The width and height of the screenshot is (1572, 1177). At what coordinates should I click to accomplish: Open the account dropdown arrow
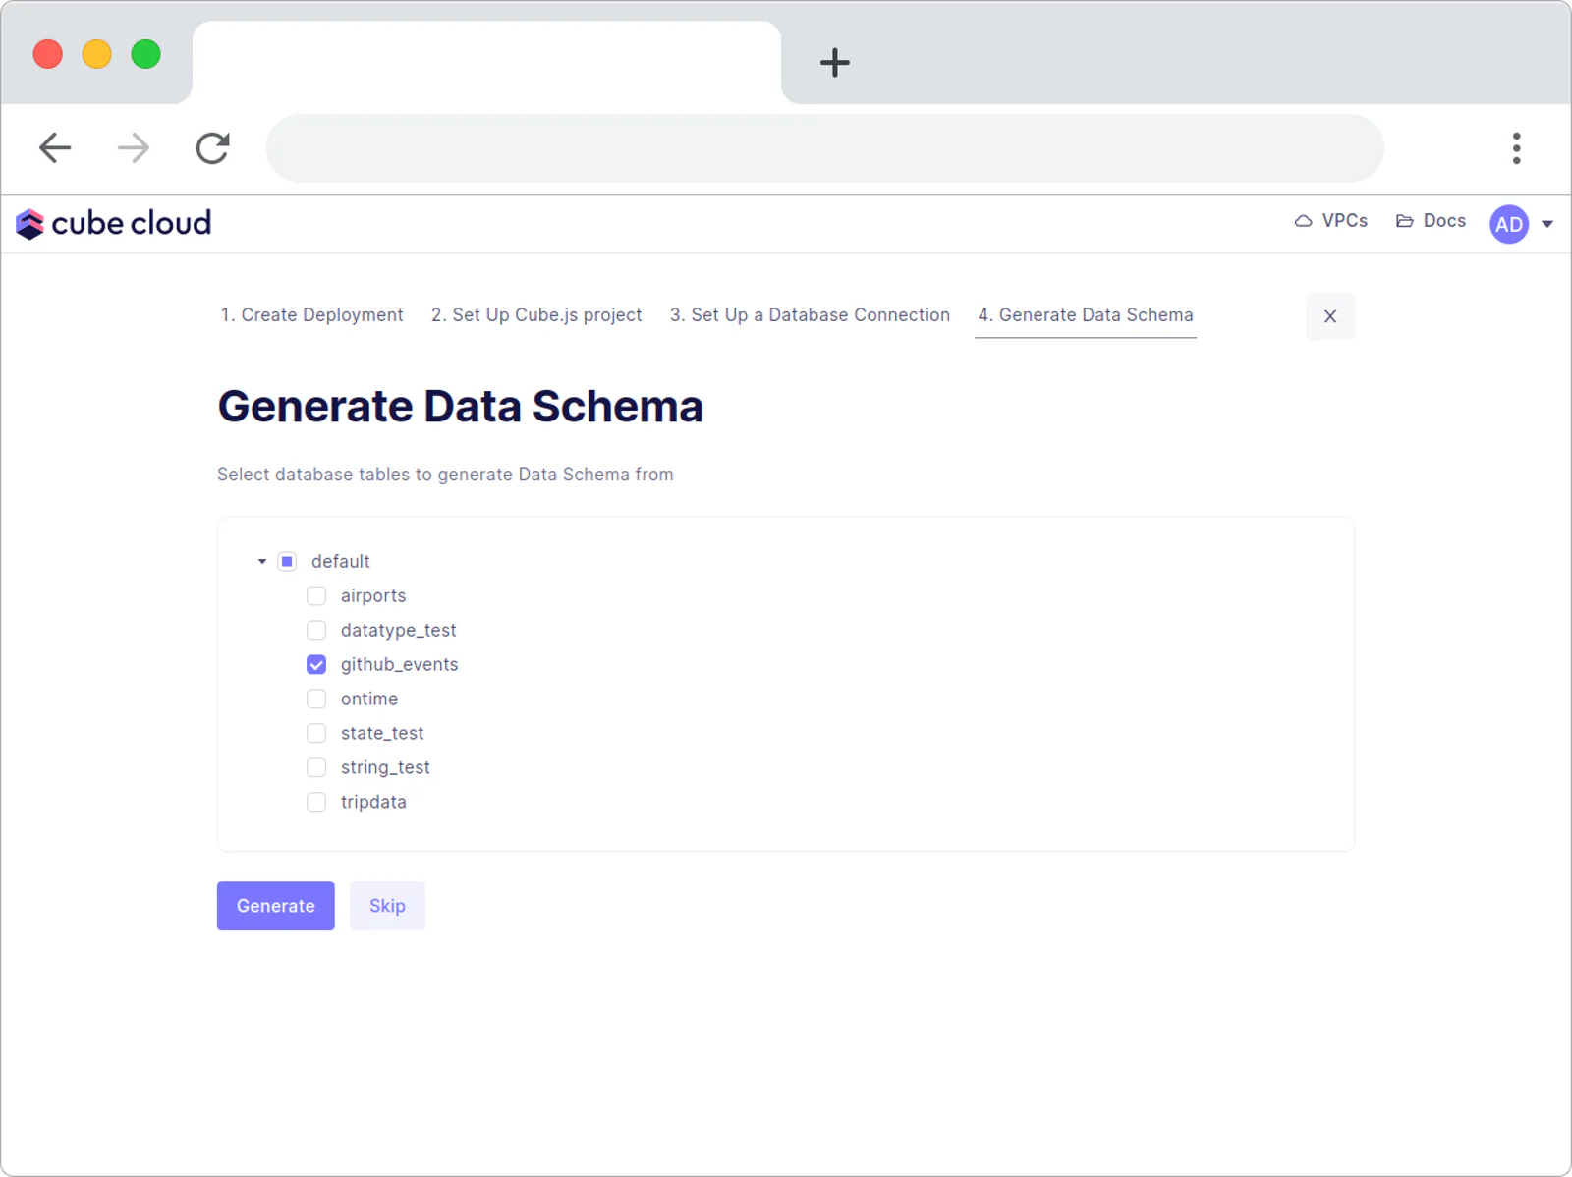tap(1547, 224)
